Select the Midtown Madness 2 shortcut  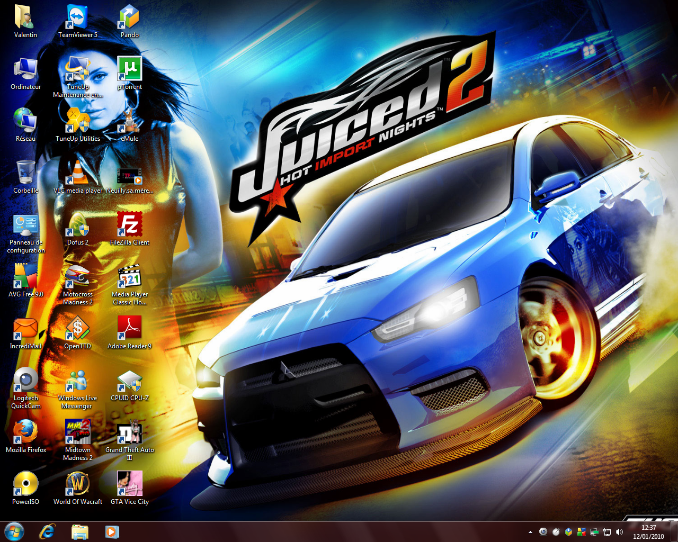point(78,440)
